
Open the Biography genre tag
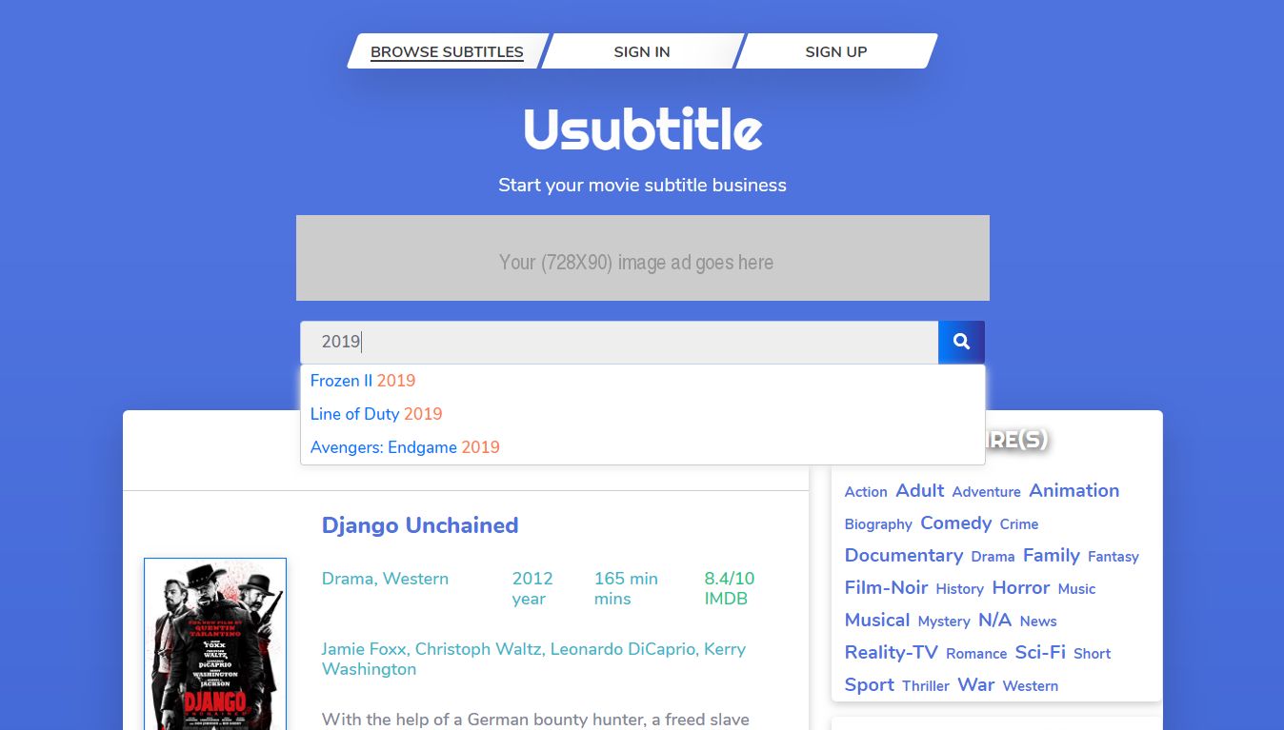point(878,524)
